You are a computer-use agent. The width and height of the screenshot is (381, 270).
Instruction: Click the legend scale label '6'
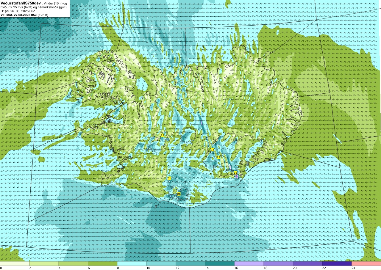click(x=89, y=268)
